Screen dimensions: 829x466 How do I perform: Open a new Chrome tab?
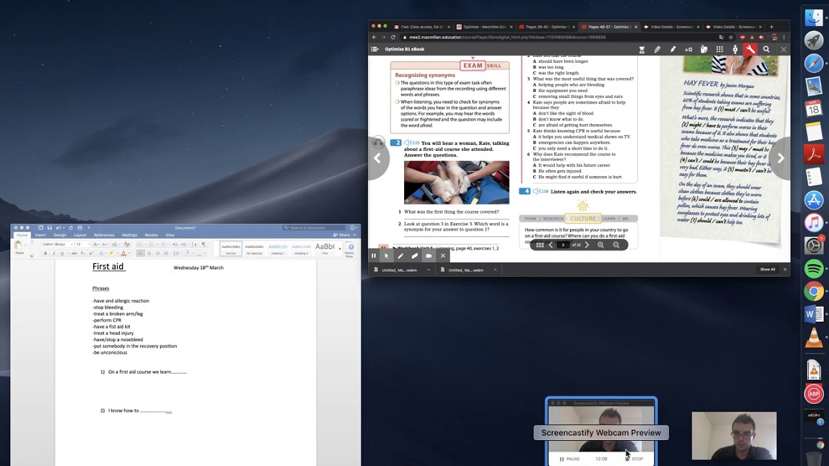coord(771,27)
